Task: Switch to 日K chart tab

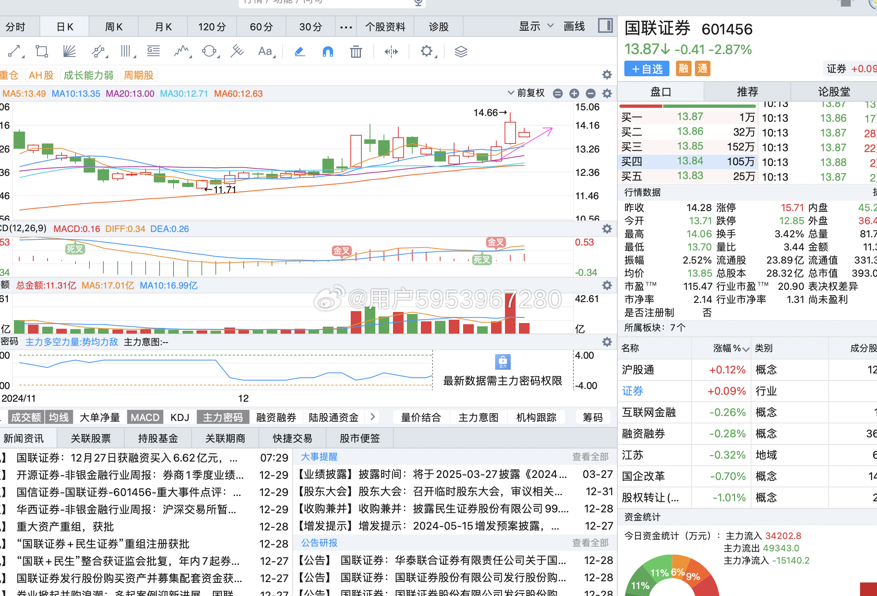Action: [64, 27]
